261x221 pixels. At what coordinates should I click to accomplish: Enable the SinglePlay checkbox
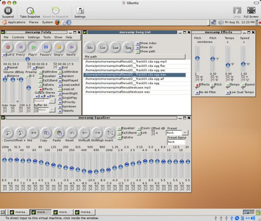tap(60, 98)
